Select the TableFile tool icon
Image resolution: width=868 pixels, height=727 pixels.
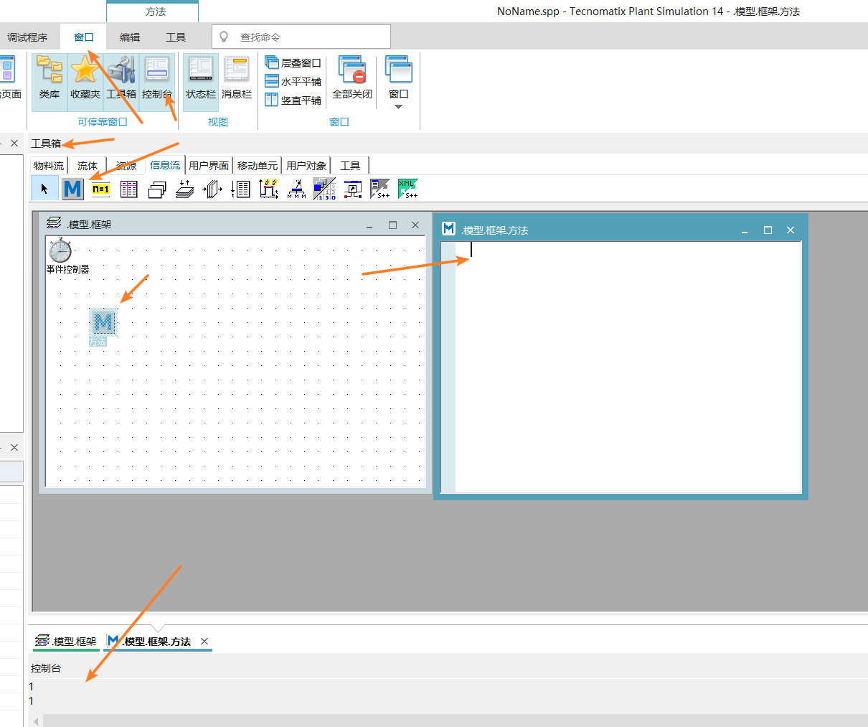click(x=128, y=188)
